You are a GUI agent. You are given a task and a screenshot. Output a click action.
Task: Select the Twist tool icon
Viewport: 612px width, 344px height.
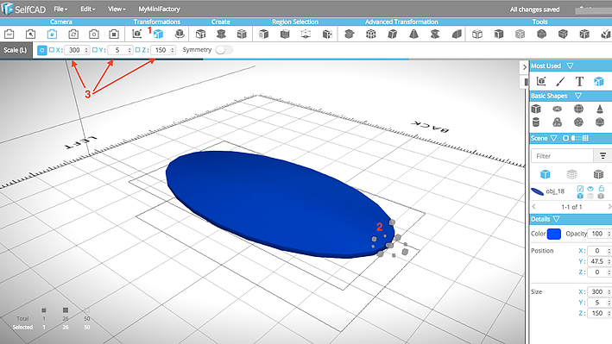coord(435,34)
